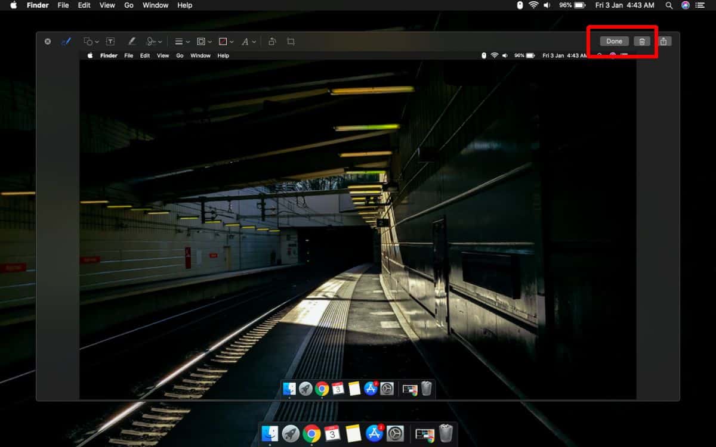The height and width of the screenshot is (447, 716).
Task: Click the Done button
Action: (x=614, y=42)
